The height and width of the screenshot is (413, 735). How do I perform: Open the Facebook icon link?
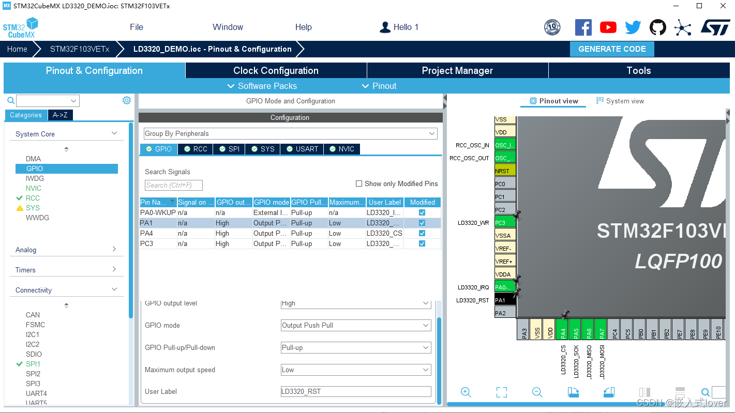[x=583, y=27]
